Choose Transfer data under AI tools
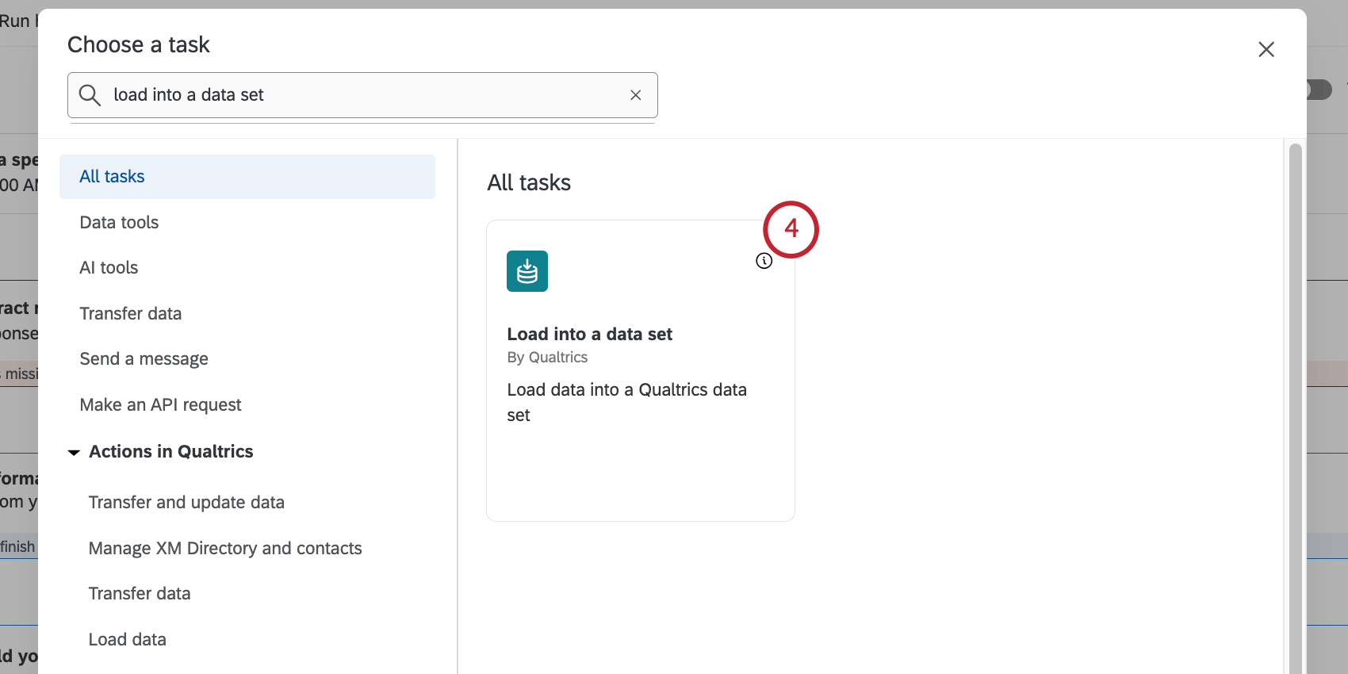This screenshot has width=1348, height=674. pyautogui.click(x=131, y=314)
